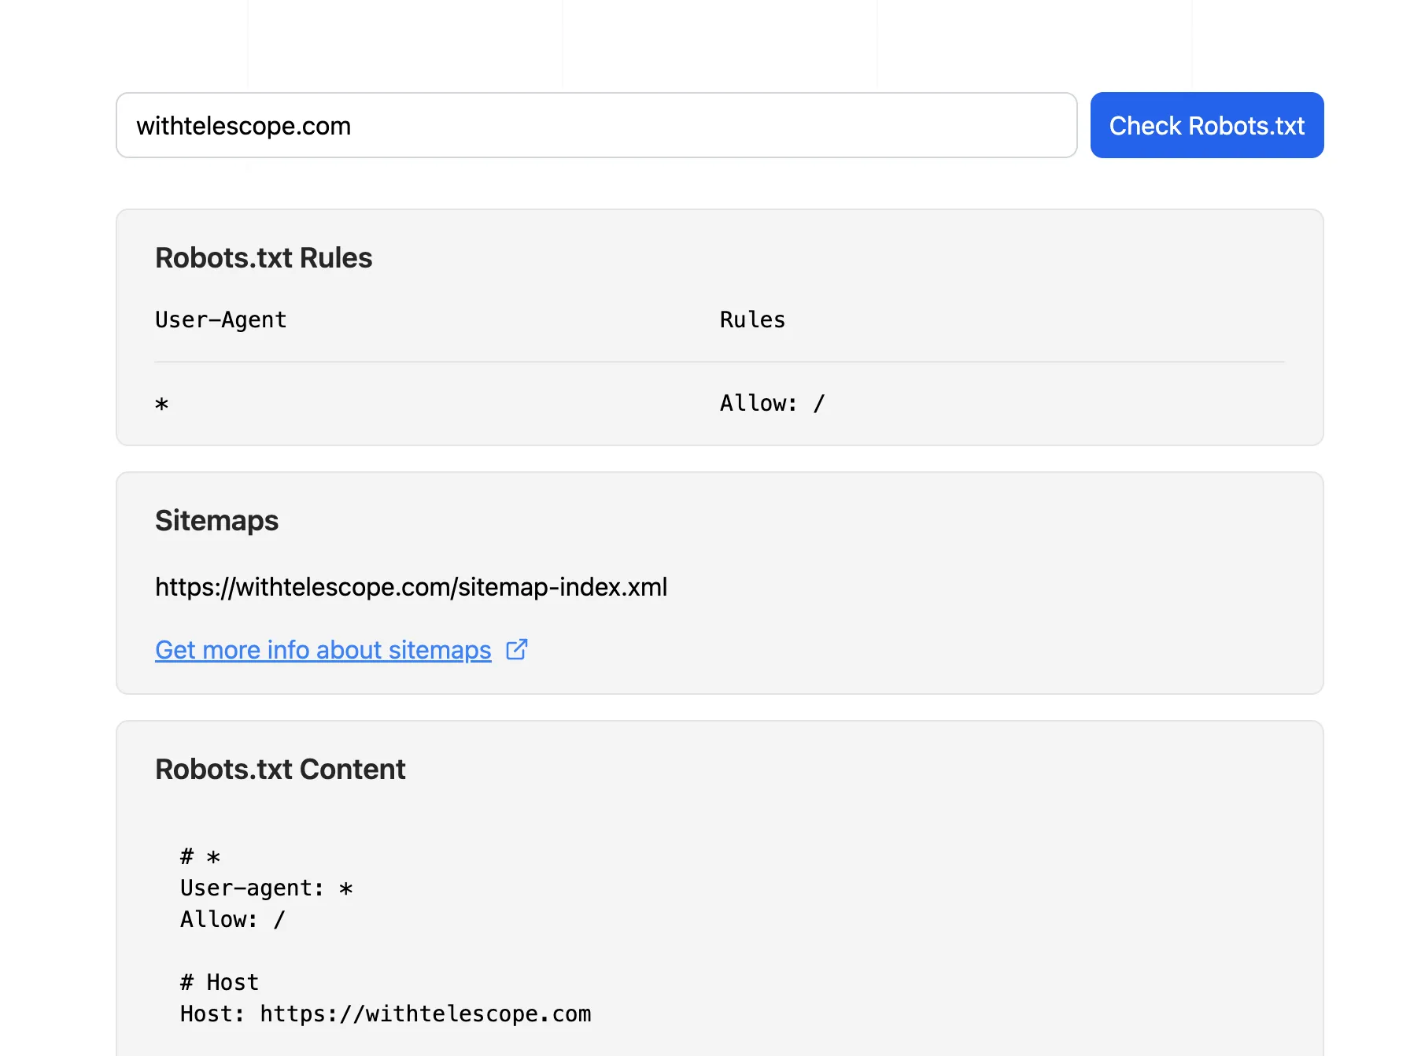Image resolution: width=1410 pixels, height=1056 pixels.
Task: Select the User-agent: * content line
Action: [x=267, y=888]
